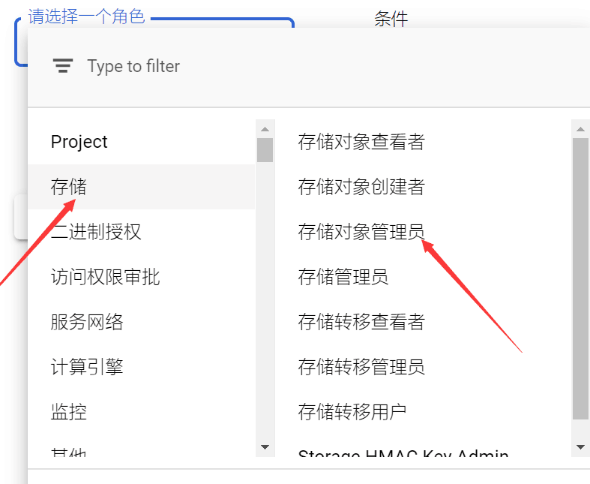Select the 存储 category

point(69,187)
